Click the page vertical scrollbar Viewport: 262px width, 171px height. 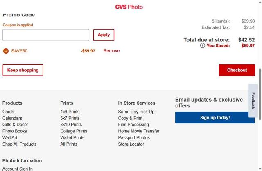(260, 94)
